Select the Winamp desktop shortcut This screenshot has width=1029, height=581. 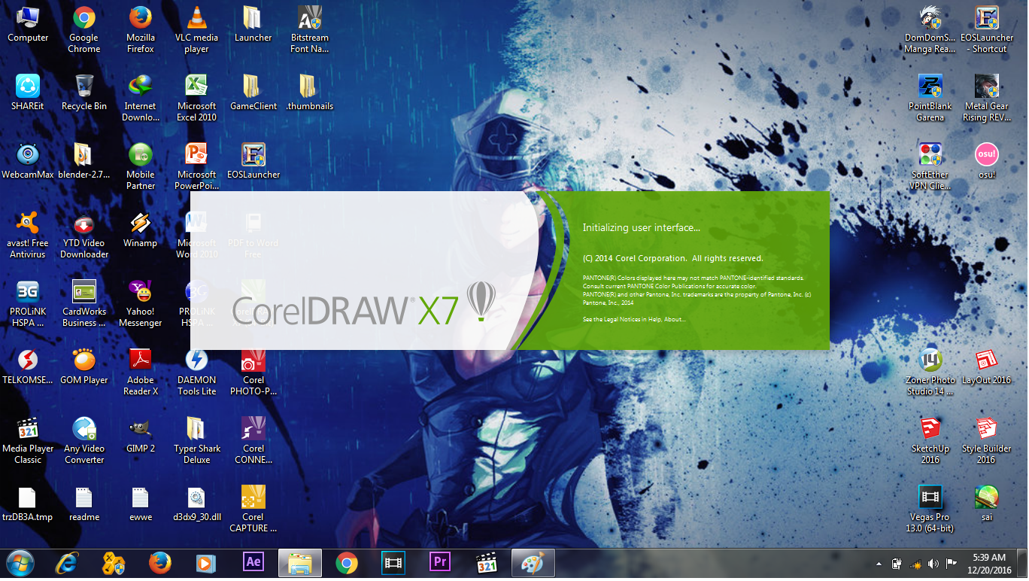pyautogui.click(x=141, y=230)
